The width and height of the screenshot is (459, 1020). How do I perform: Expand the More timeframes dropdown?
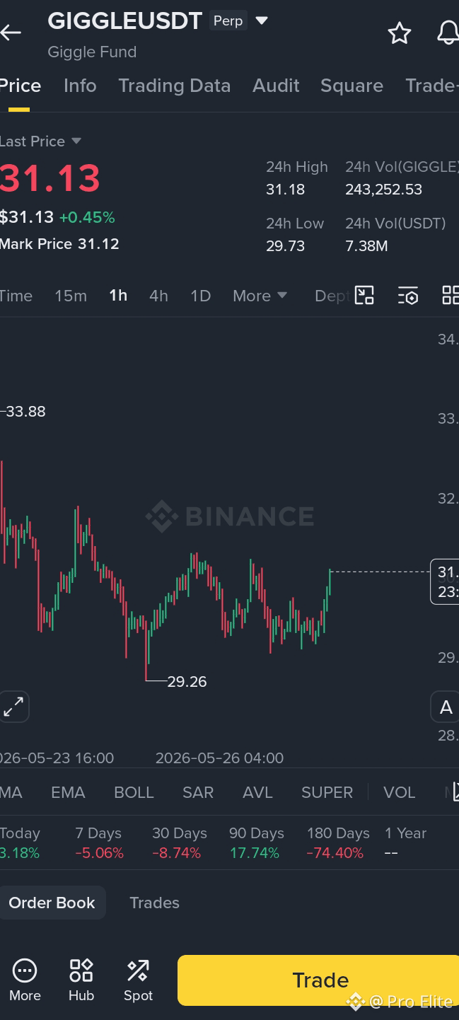pos(260,296)
